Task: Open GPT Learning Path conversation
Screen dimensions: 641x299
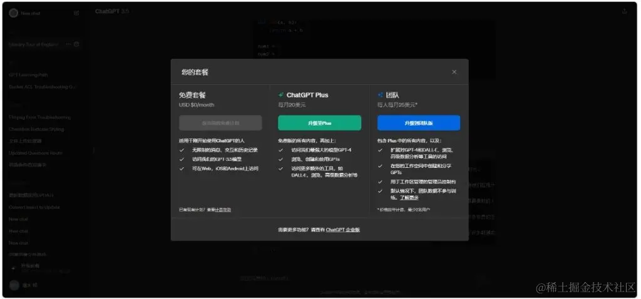Action: [x=28, y=75]
